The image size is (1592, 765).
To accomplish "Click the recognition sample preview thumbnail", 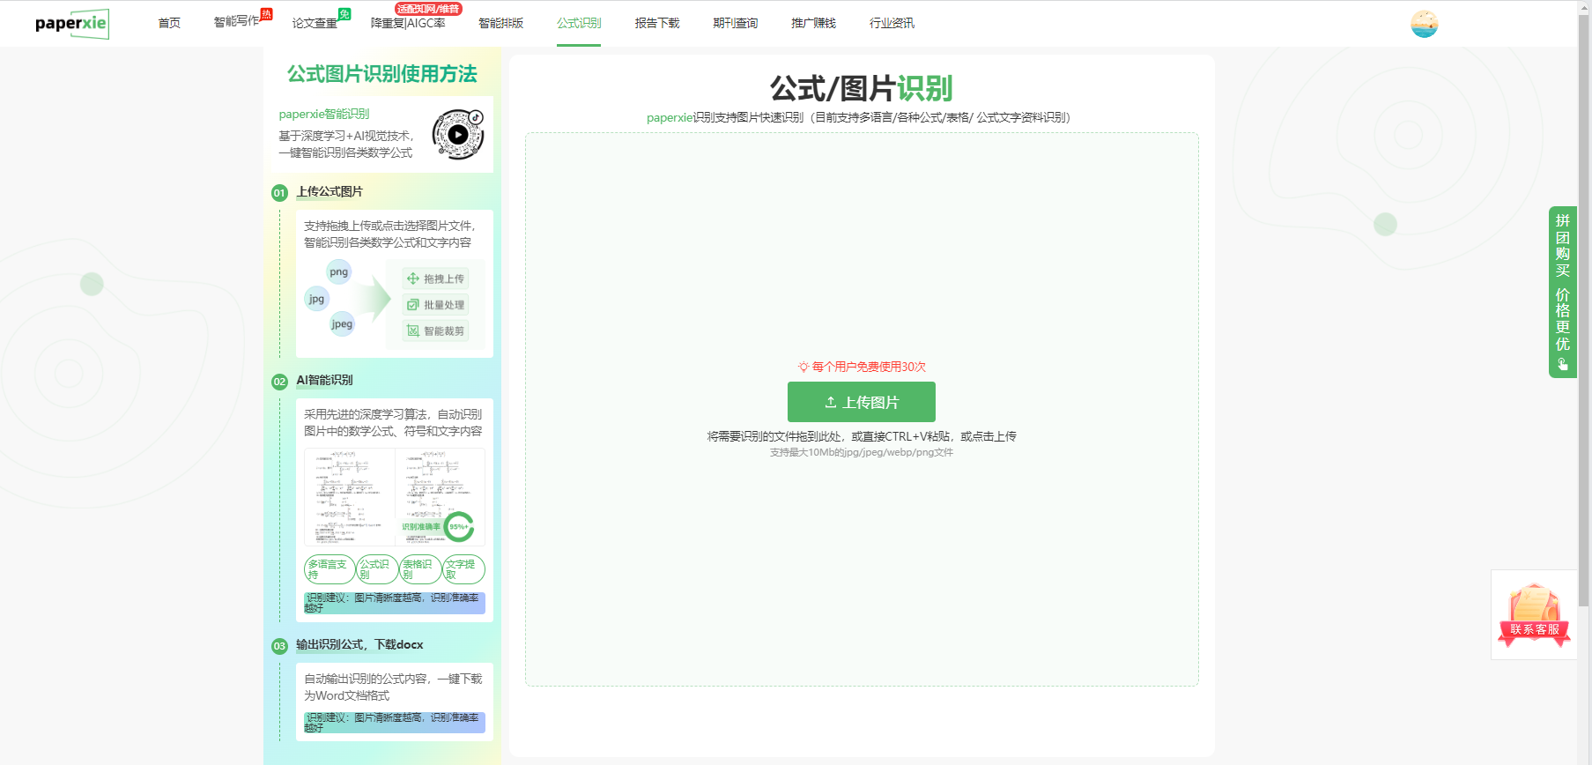I will (394, 497).
